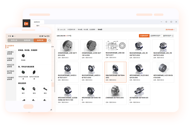Open the LMD型 GB/T5272-2002 card
Viewport: 190px width, 126px height.
click(91, 72)
